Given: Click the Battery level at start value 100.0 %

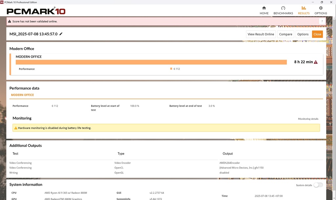Looking at the screenshot, I should coord(135,106).
